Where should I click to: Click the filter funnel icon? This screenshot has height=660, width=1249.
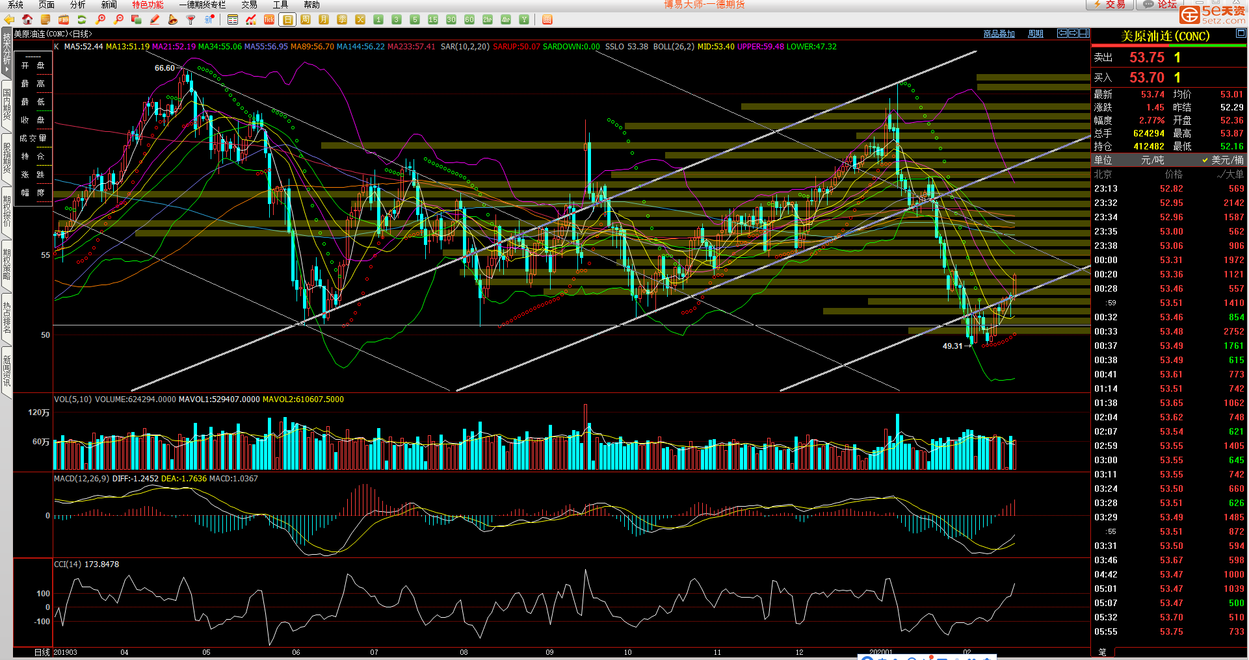click(x=191, y=19)
